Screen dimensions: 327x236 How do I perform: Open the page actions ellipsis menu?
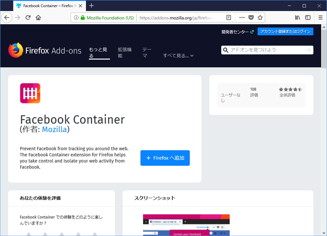[x=241, y=17]
